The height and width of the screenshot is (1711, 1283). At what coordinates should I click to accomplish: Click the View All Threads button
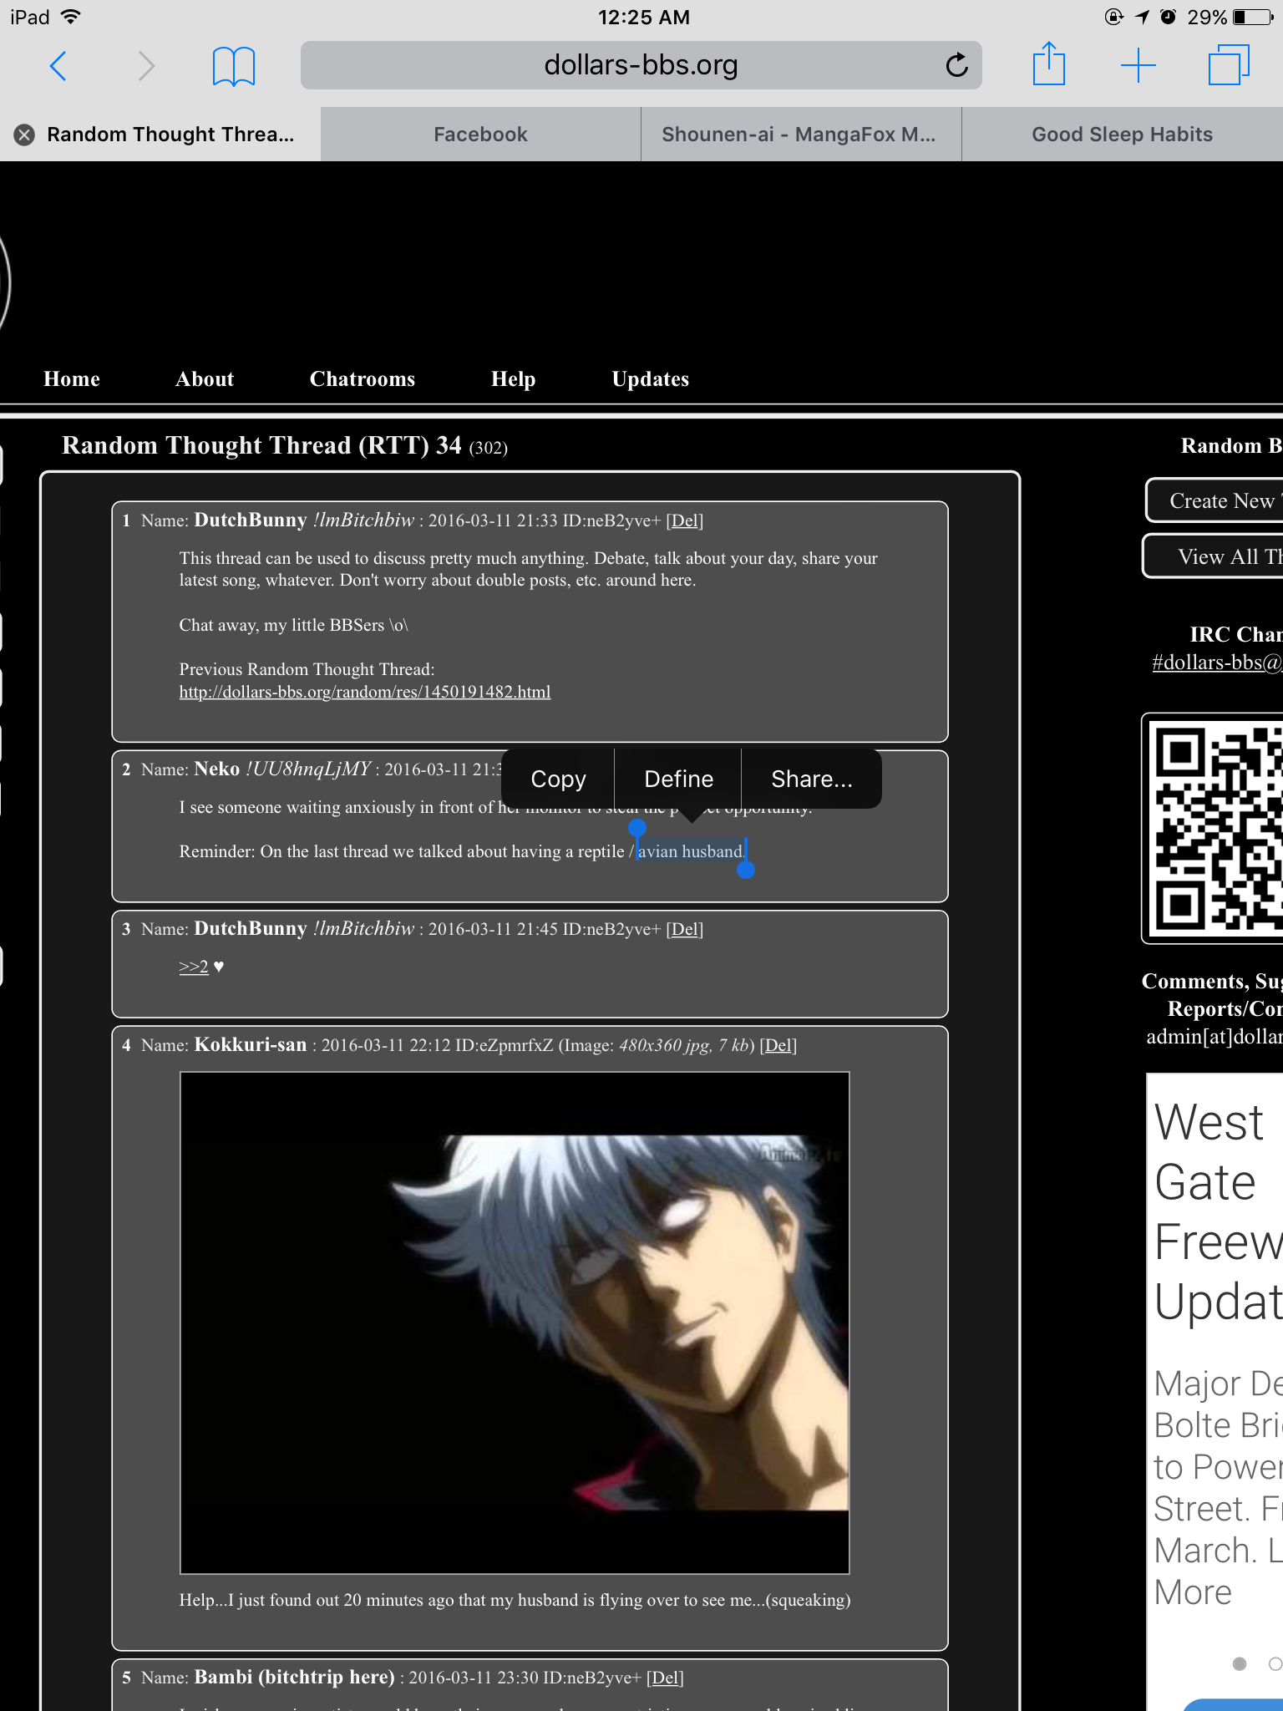(x=1213, y=556)
